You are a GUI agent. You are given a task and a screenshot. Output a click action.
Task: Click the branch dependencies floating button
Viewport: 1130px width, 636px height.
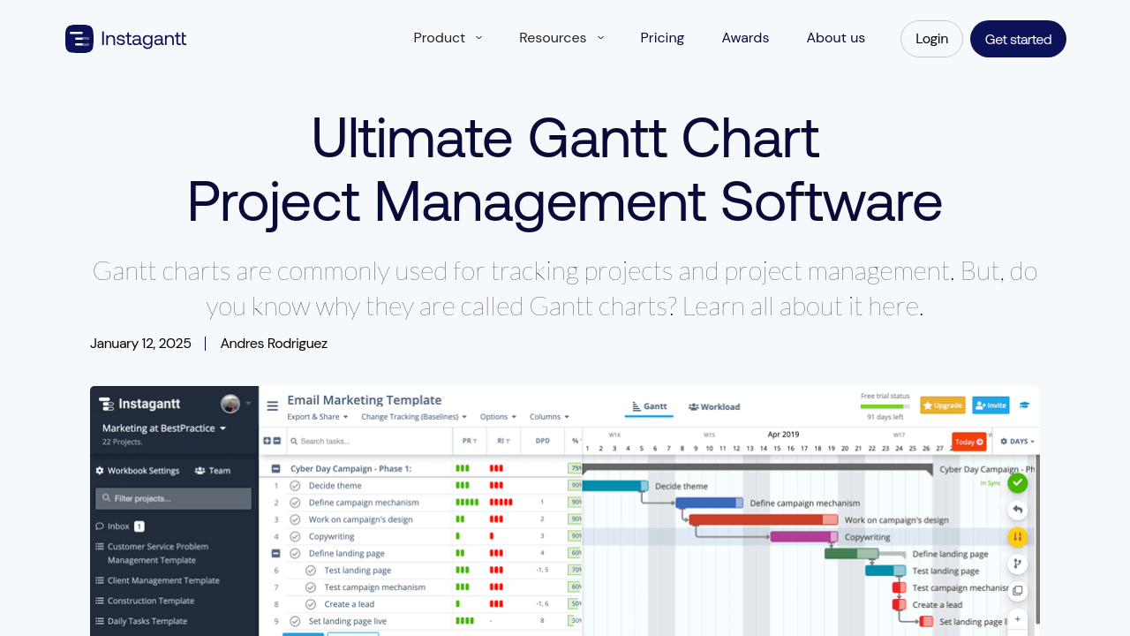pos(1018,564)
